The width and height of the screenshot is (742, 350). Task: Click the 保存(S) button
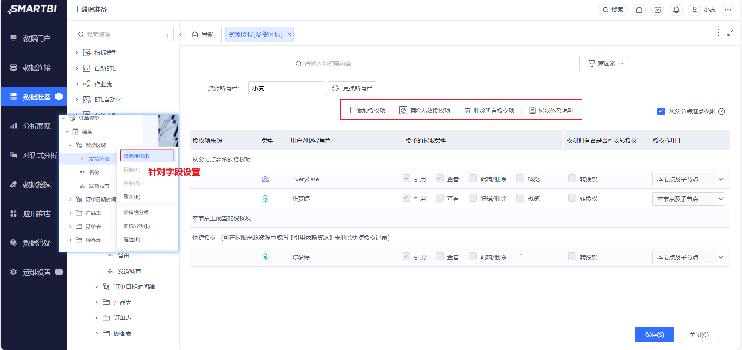[x=654, y=334]
